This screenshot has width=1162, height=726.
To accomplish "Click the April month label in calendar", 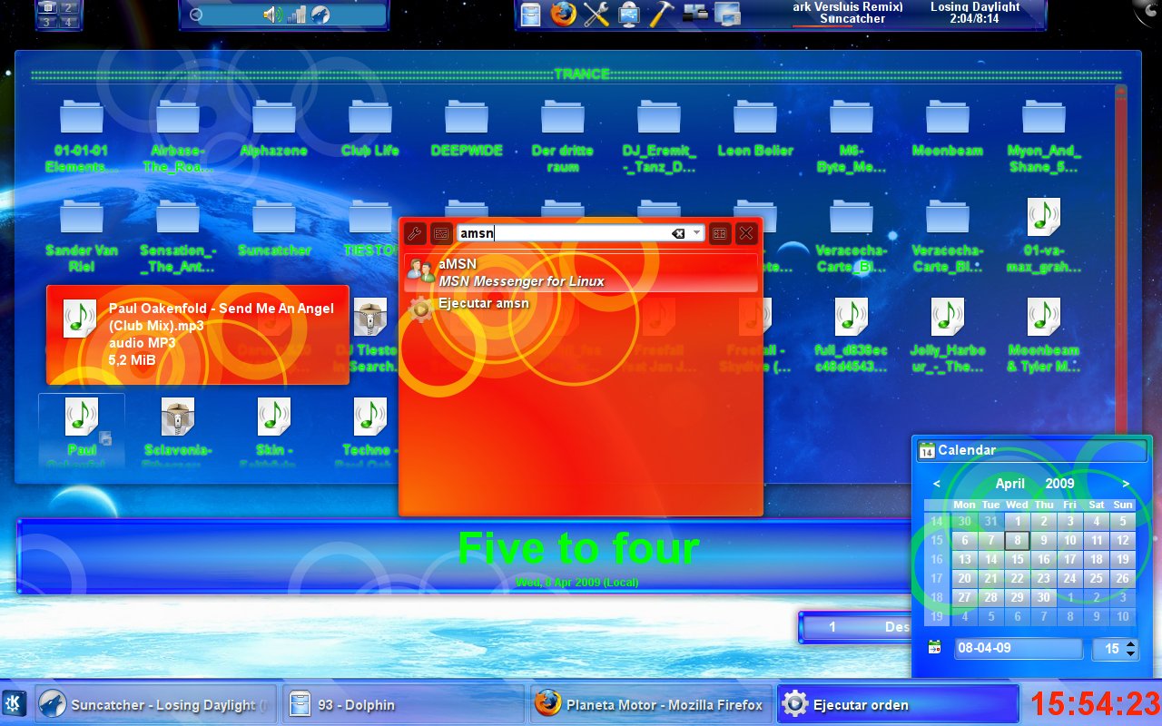I will (x=1009, y=484).
